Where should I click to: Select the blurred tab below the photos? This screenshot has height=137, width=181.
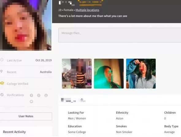[73, 100]
